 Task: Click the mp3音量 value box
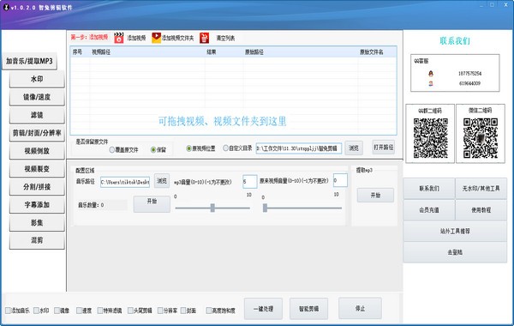point(250,181)
